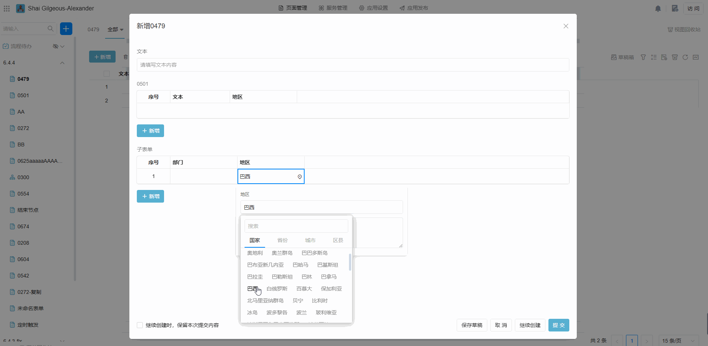Click the blue plus add button in sidebar
The image size is (708, 346).
(x=66, y=29)
